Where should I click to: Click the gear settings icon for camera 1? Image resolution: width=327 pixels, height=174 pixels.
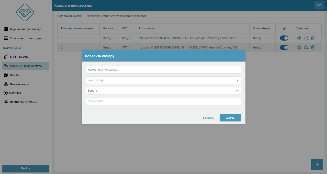[299, 38]
